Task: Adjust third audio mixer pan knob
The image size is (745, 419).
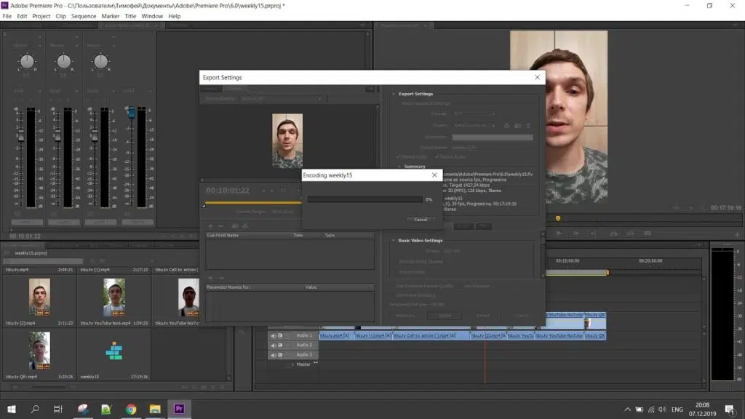Action: click(x=100, y=61)
